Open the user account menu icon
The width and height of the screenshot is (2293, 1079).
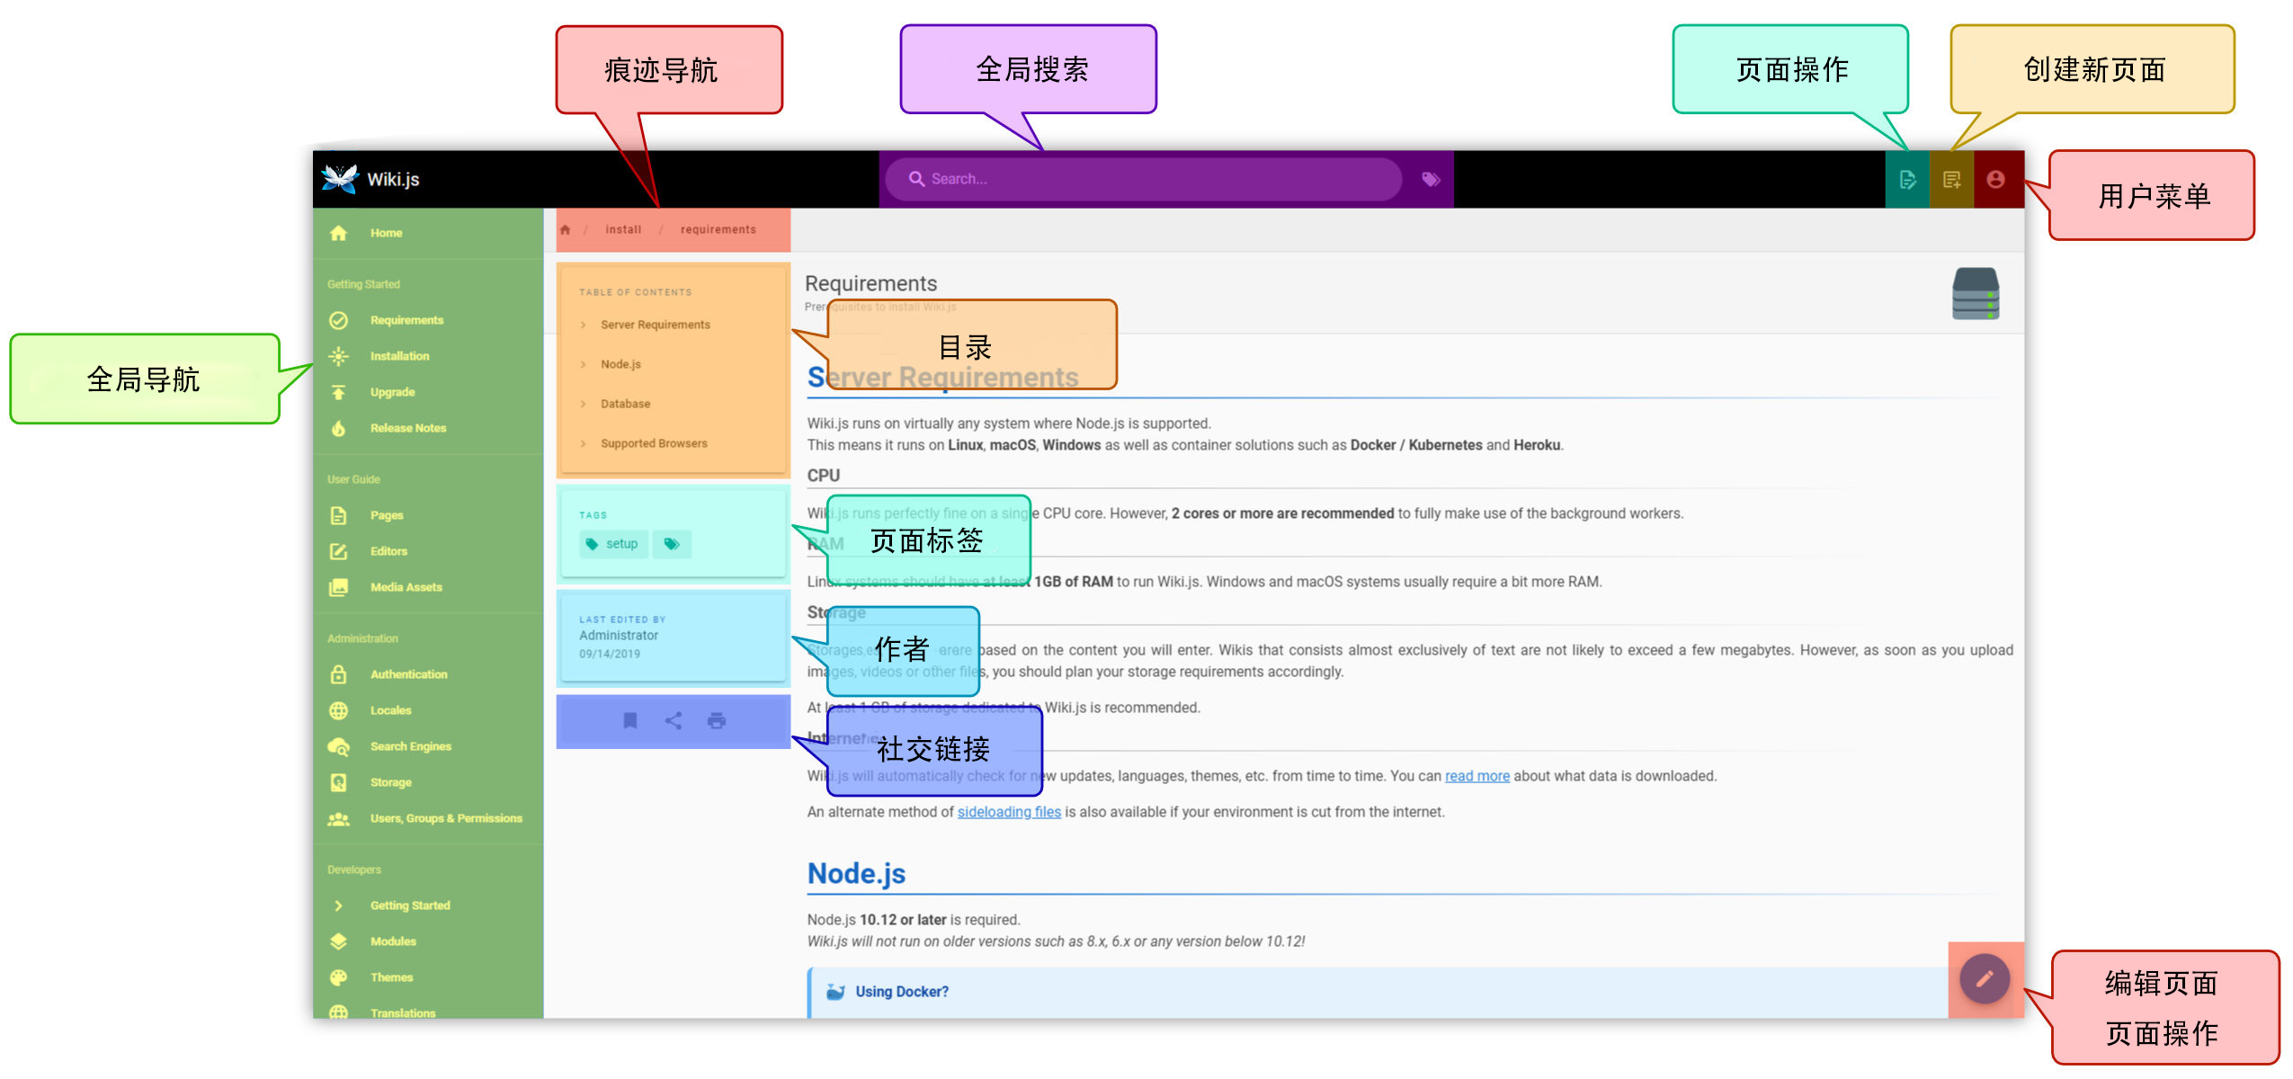1995,180
